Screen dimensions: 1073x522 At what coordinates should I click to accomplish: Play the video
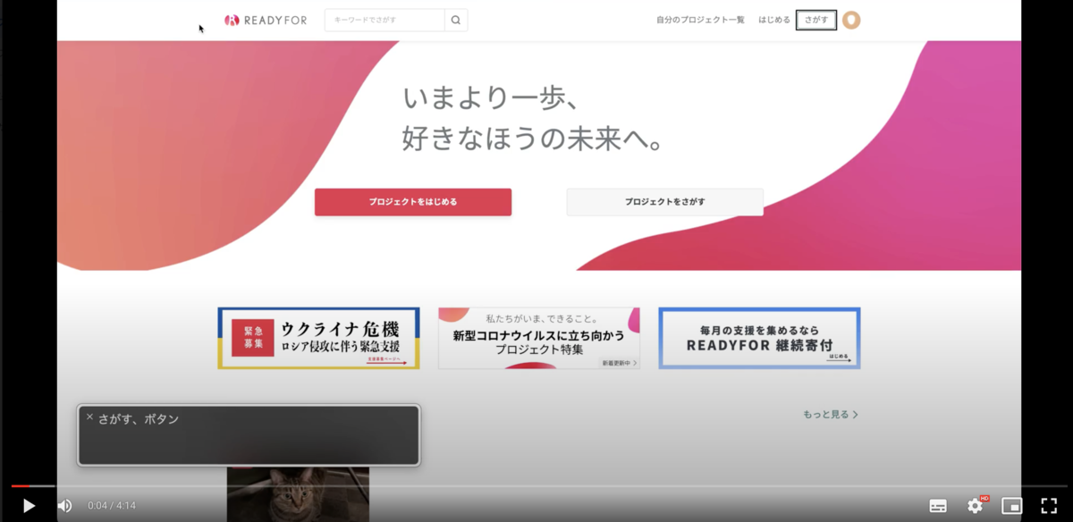click(29, 506)
